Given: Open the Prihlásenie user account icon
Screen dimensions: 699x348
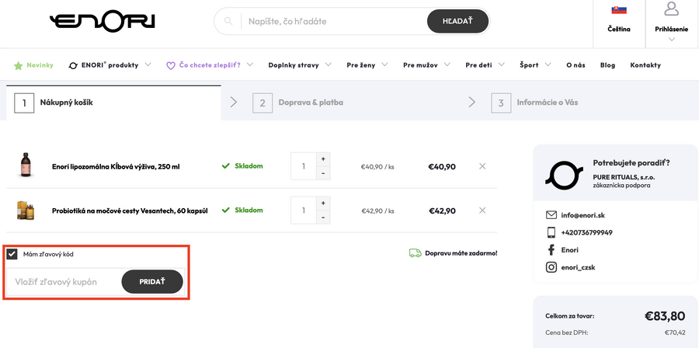Looking at the screenshot, I should 672,9.
